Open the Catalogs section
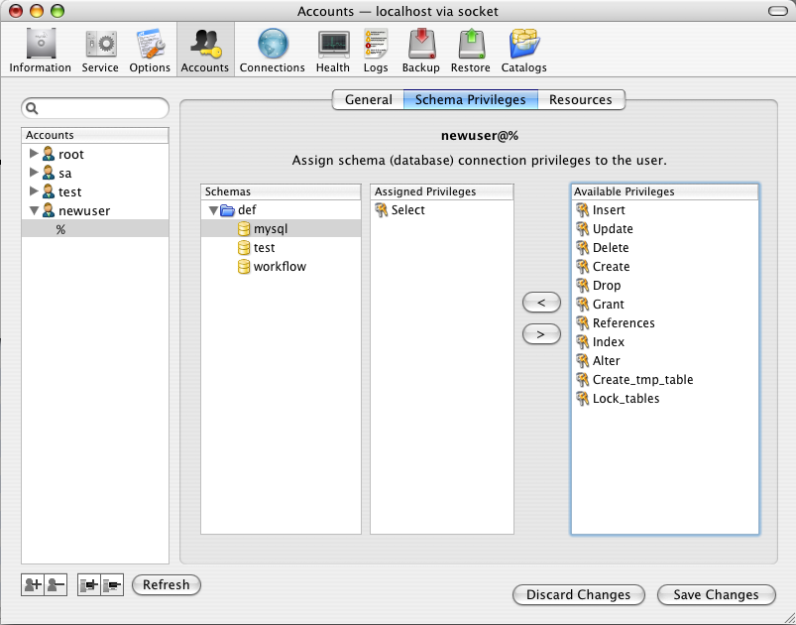Image resolution: width=796 pixels, height=625 pixels. tap(523, 50)
